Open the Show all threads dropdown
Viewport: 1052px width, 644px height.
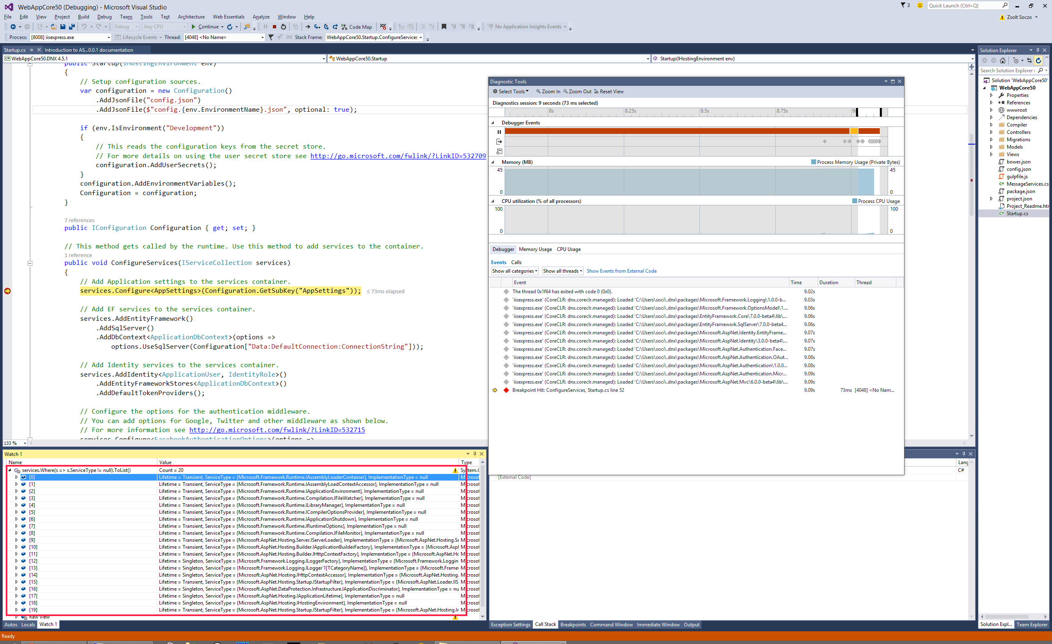(562, 271)
